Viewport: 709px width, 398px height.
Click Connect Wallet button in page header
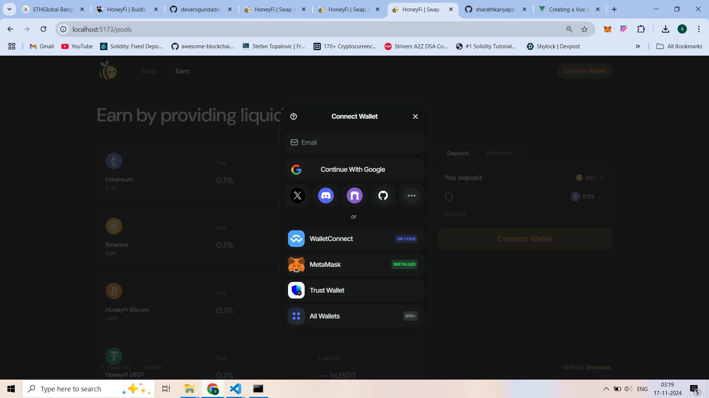(584, 71)
